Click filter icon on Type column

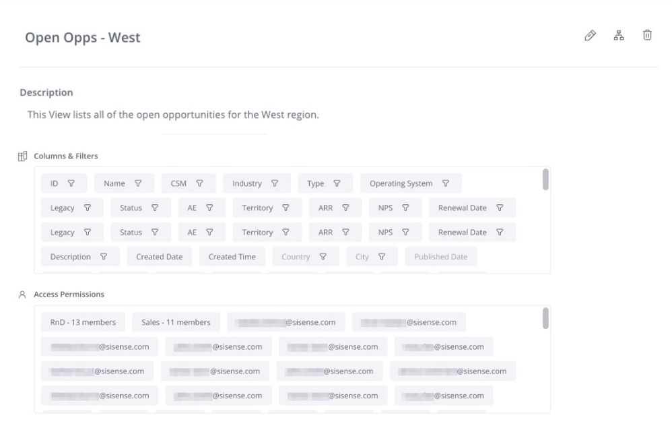click(x=337, y=183)
